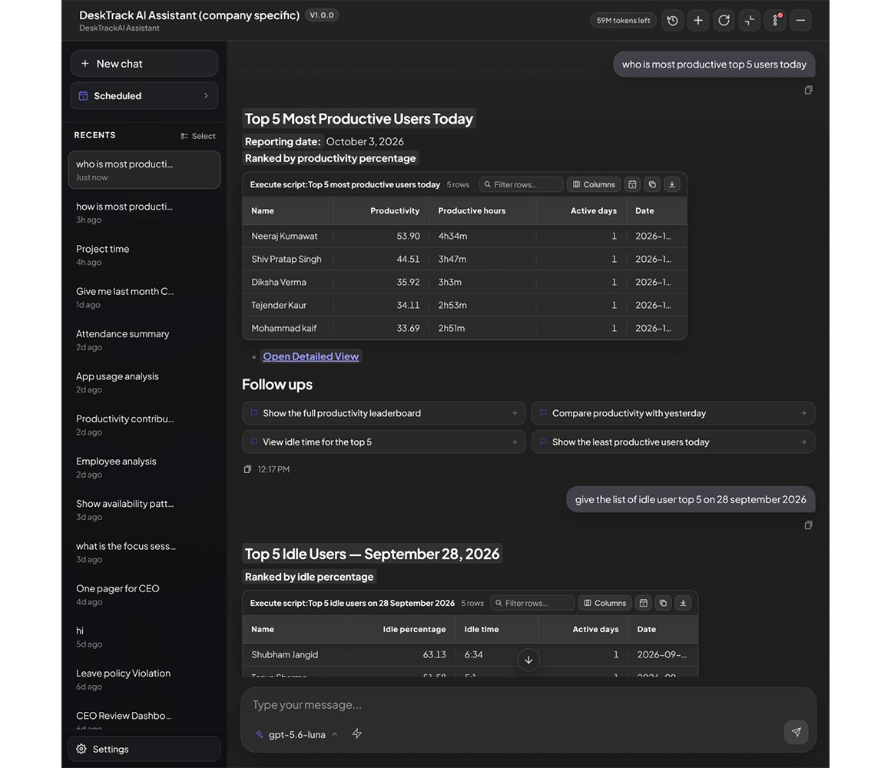
Task: Click the lightning bolt icon in composer
Action: [x=357, y=734]
